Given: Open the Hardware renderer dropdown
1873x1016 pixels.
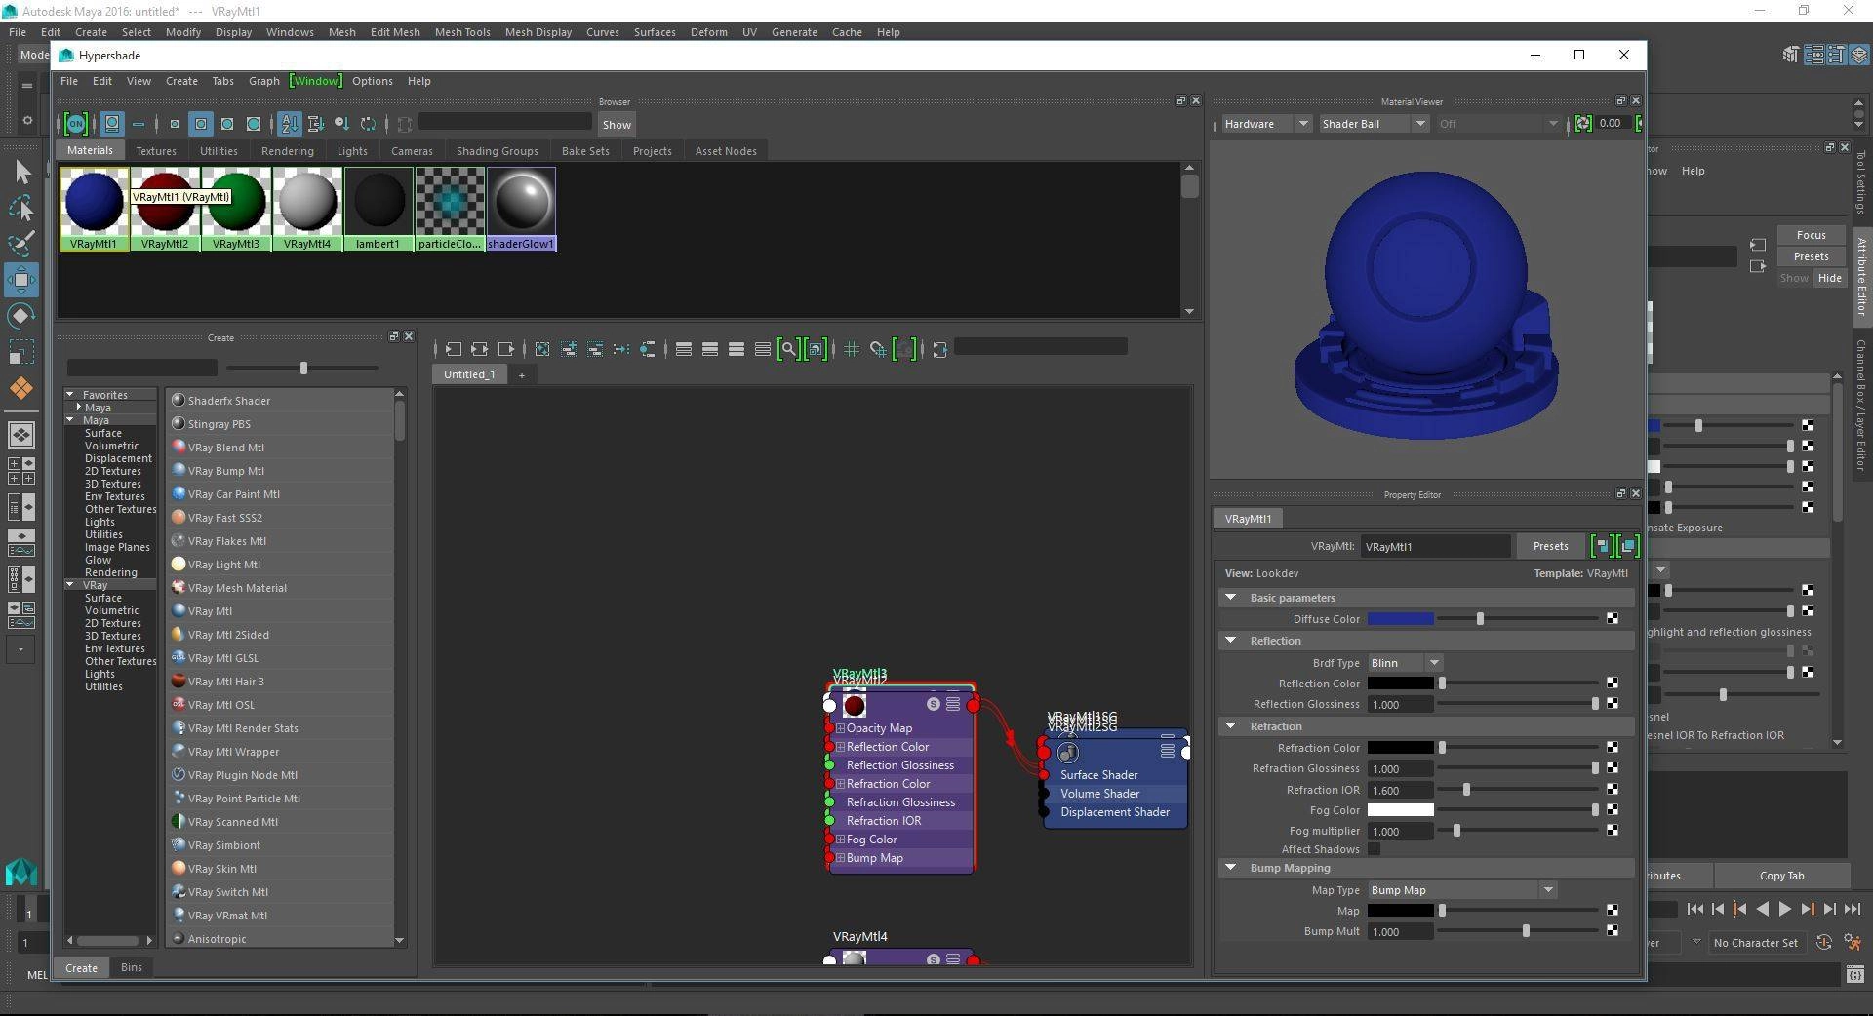Looking at the screenshot, I should click(x=1265, y=124).
